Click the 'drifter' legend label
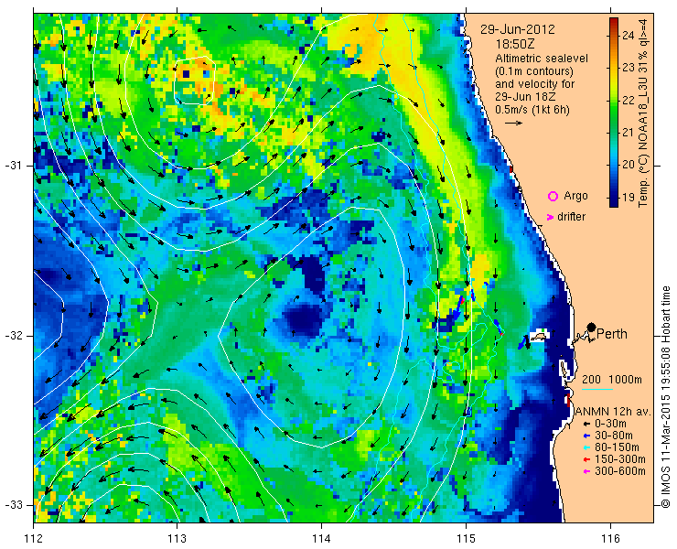The height and width of the screenshot is (549, 677). point(572,217)
